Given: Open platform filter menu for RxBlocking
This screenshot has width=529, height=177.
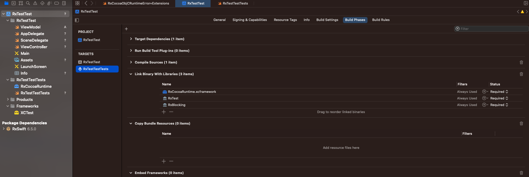Looking at the screenshot, I should [485, 105].
